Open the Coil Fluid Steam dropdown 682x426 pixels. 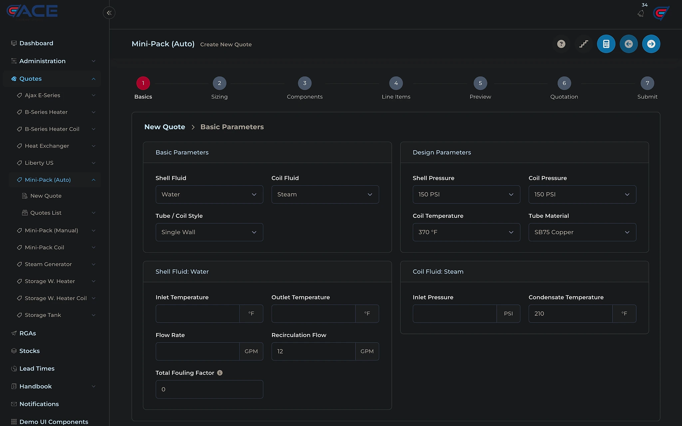[325, 195]
